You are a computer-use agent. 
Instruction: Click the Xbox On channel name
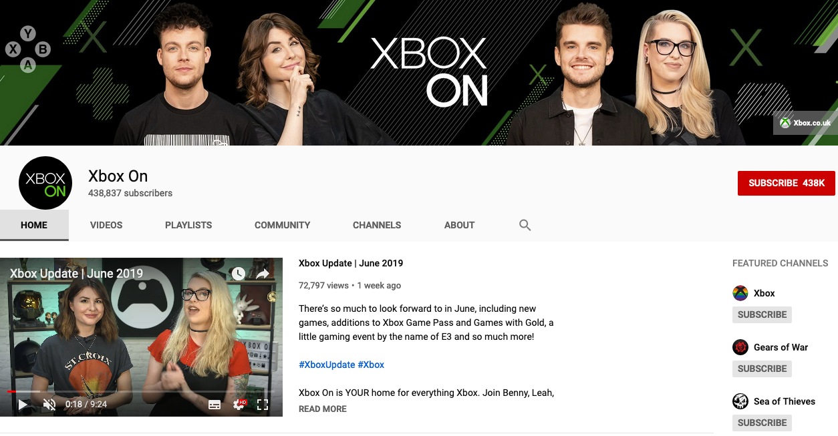click(x=118, y=176)
